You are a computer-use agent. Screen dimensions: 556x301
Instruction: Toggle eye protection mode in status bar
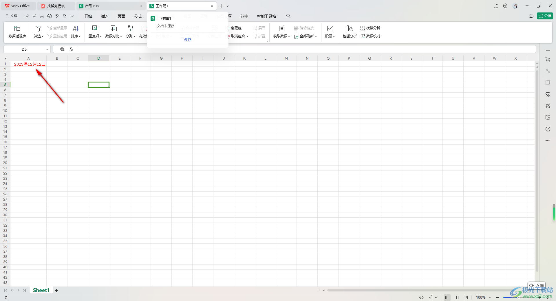(x=421, y=298)
